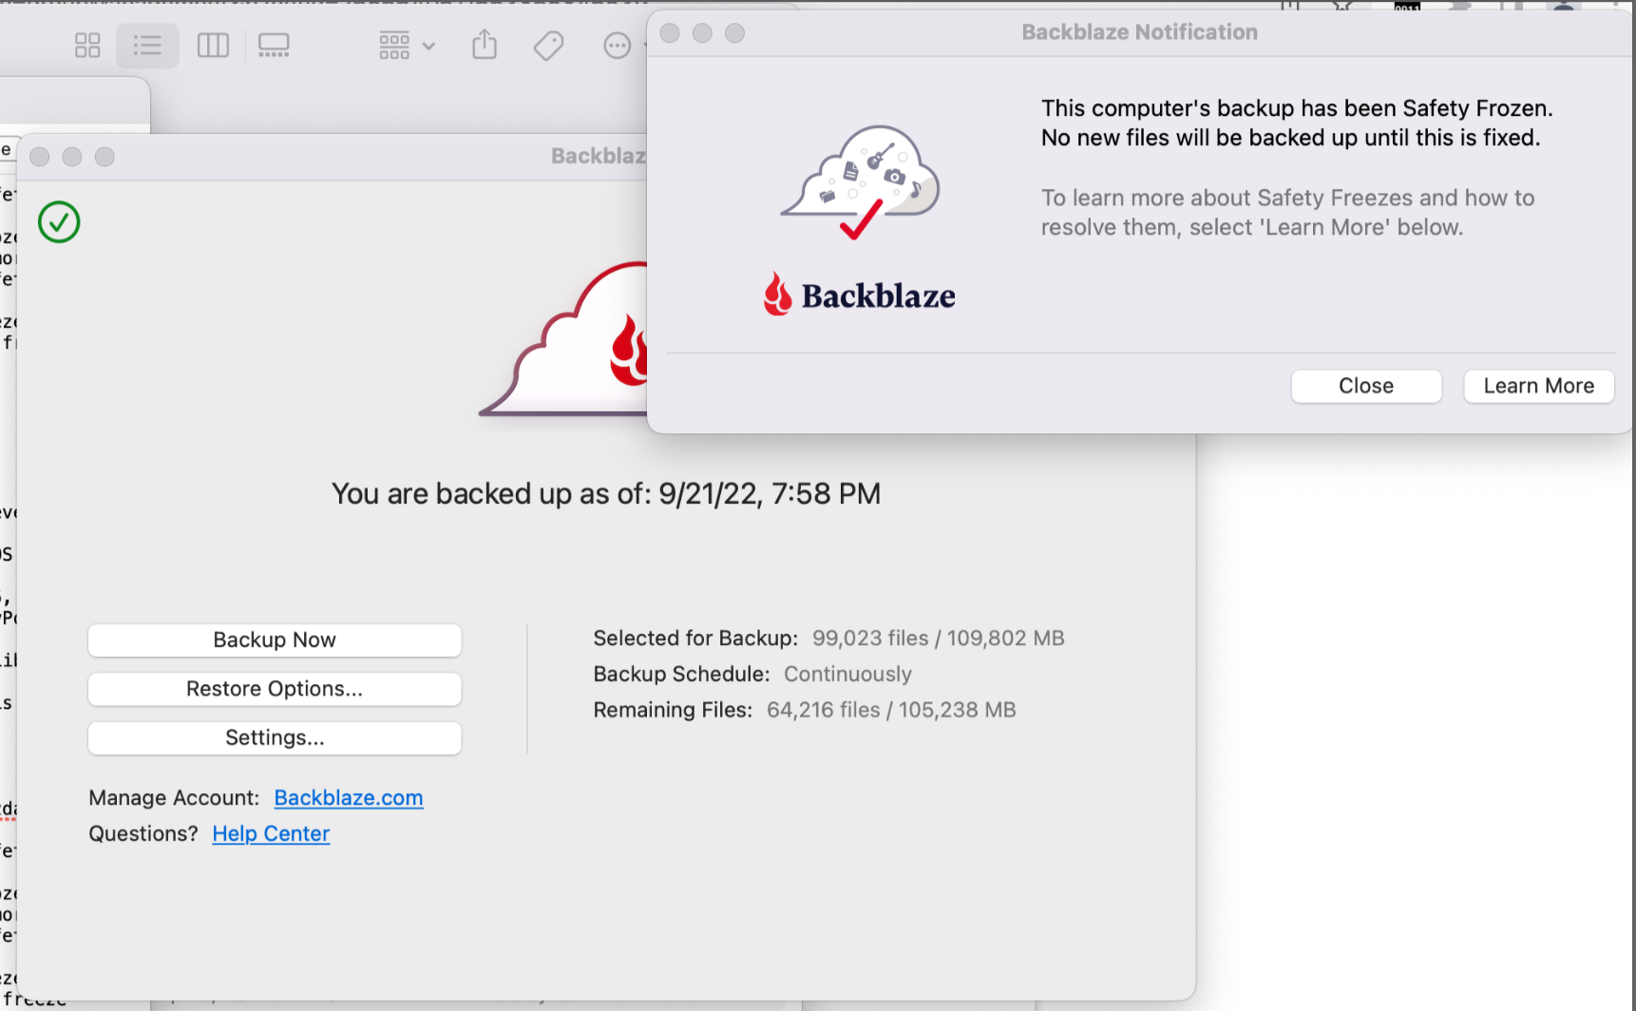1636x1011 pixels.
Task: Switch Finder to column view
Action: click(213, 46)
